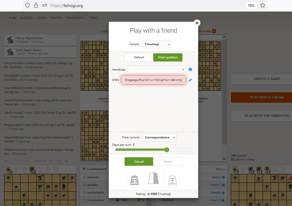Screen dimensions: 292x206
Task: Open the Variant dropdown showing Chushogi
Action: tap(156, 44)
